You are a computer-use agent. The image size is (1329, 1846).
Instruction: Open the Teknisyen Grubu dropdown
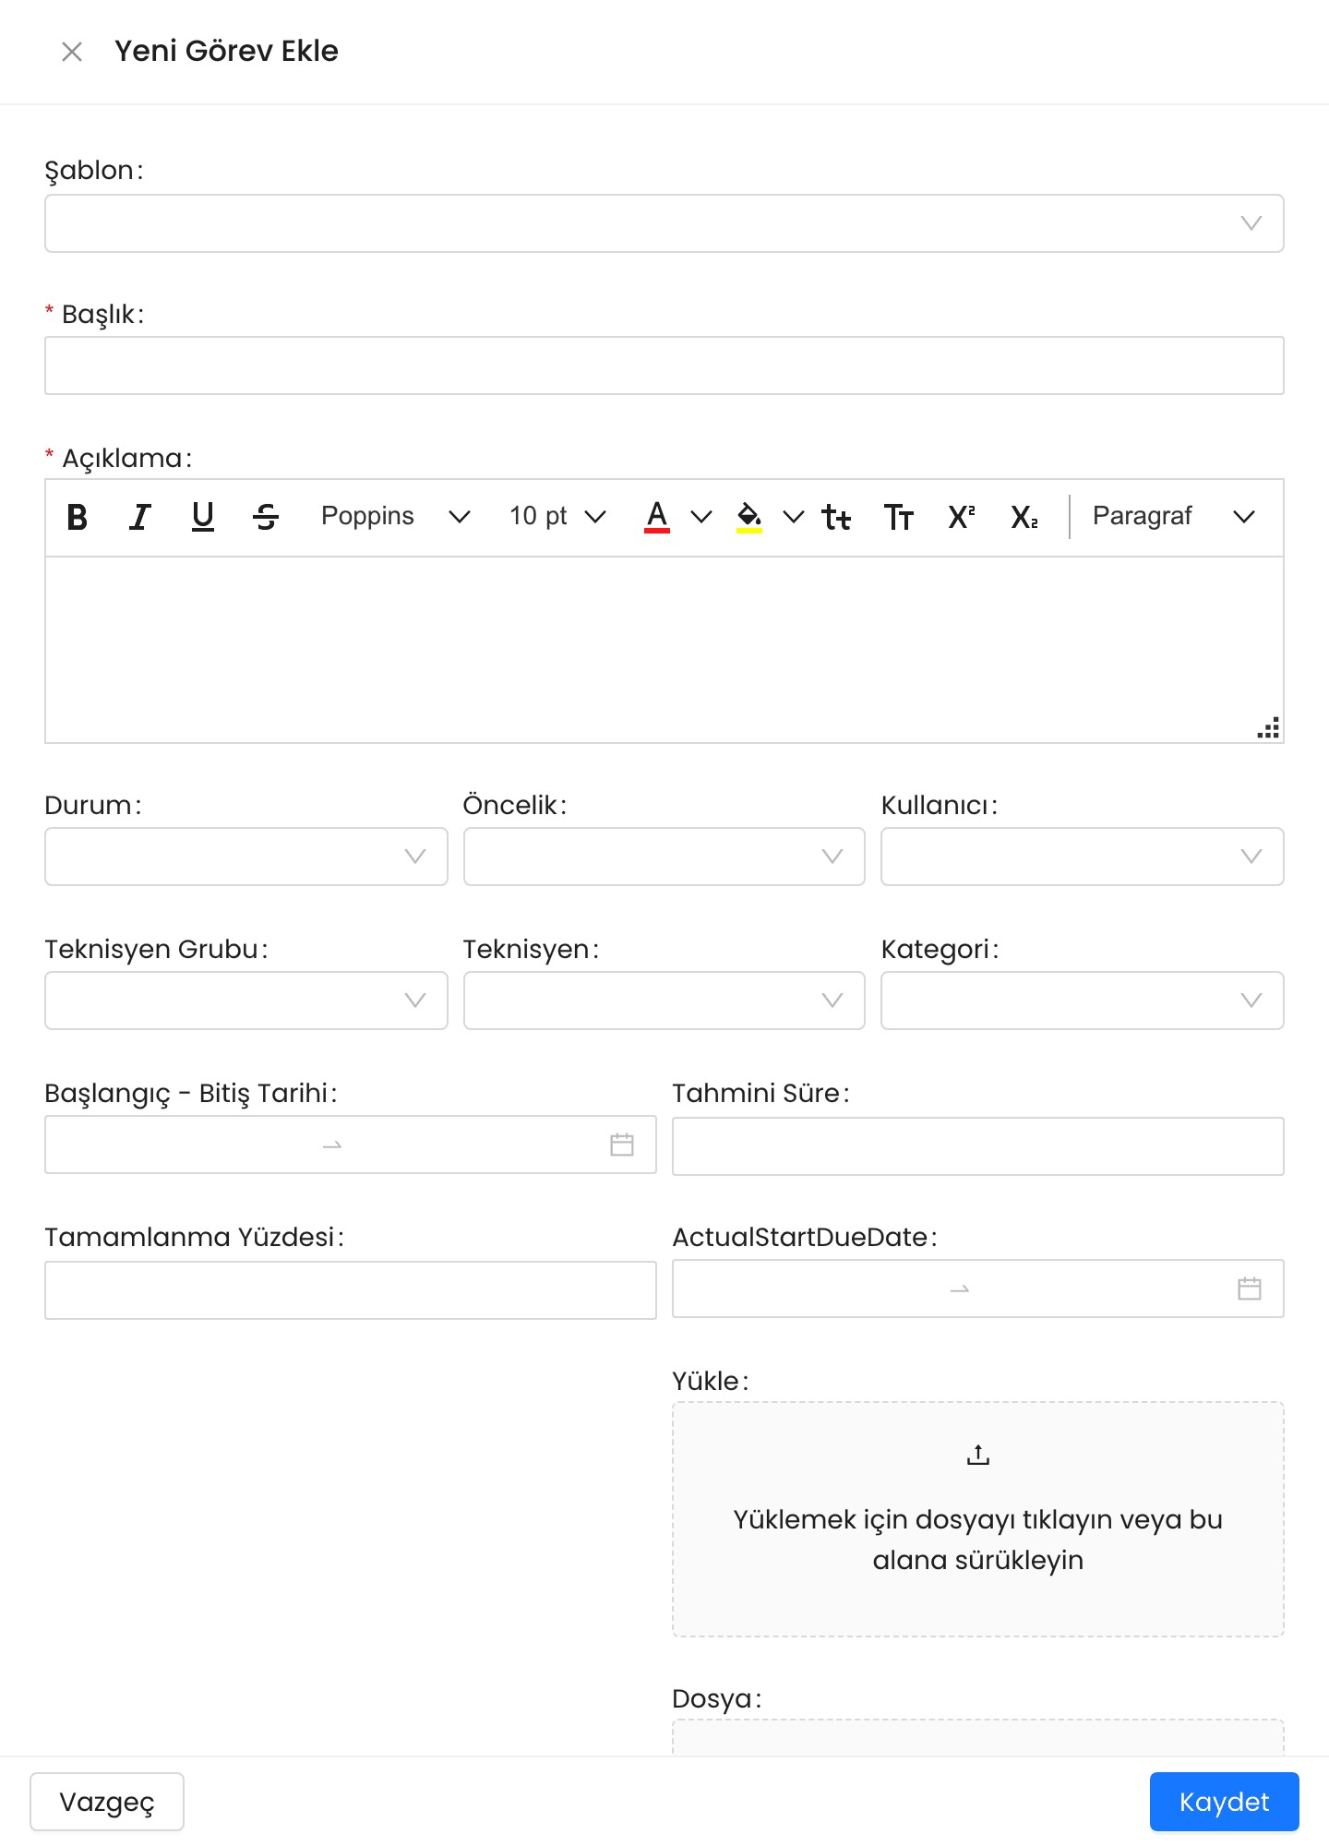[x=246, y=1001]
